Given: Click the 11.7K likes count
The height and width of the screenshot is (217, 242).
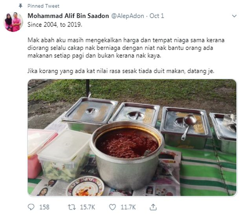Looking at the screenshot, I should point(128,207).
